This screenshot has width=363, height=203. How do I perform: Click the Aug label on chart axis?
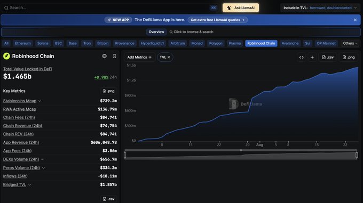point(259,145)
